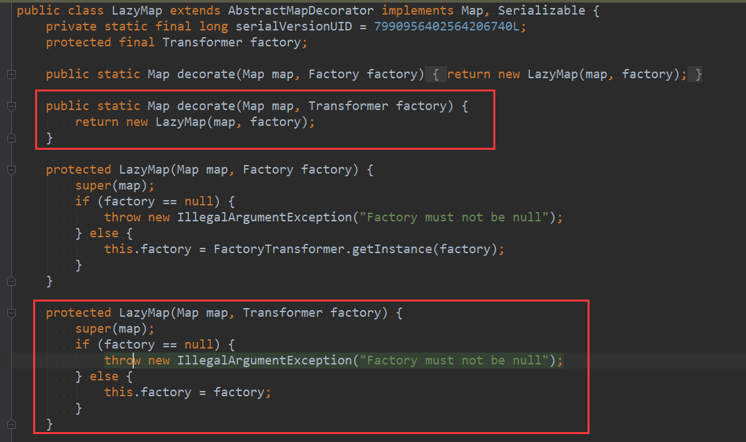
Task: Click the private keyword
Action: pos(72,27)
